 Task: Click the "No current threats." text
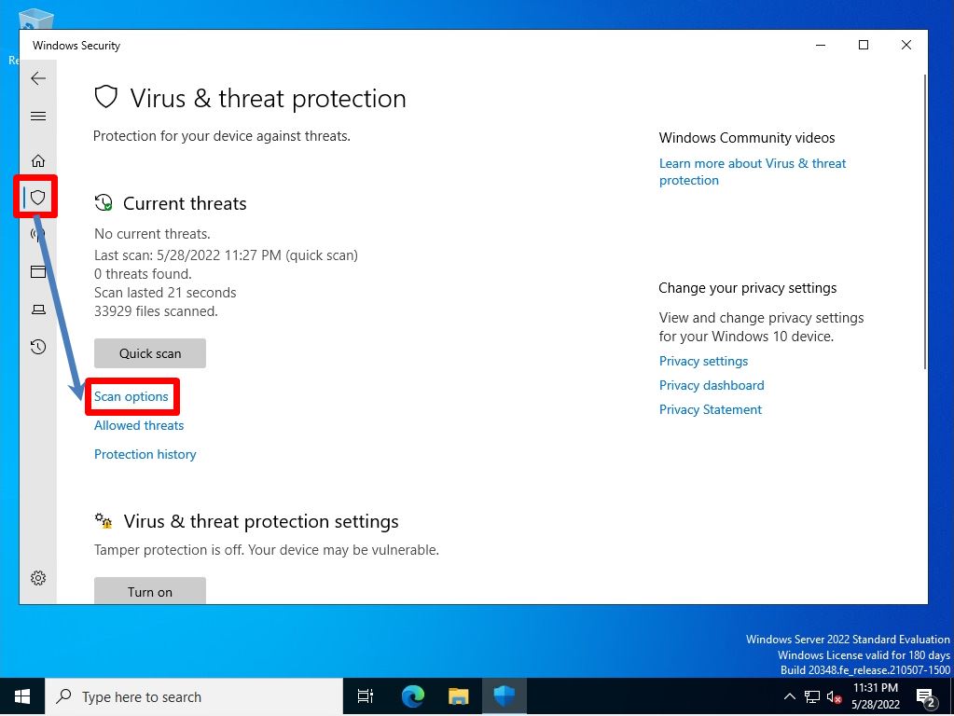(152, 234)
